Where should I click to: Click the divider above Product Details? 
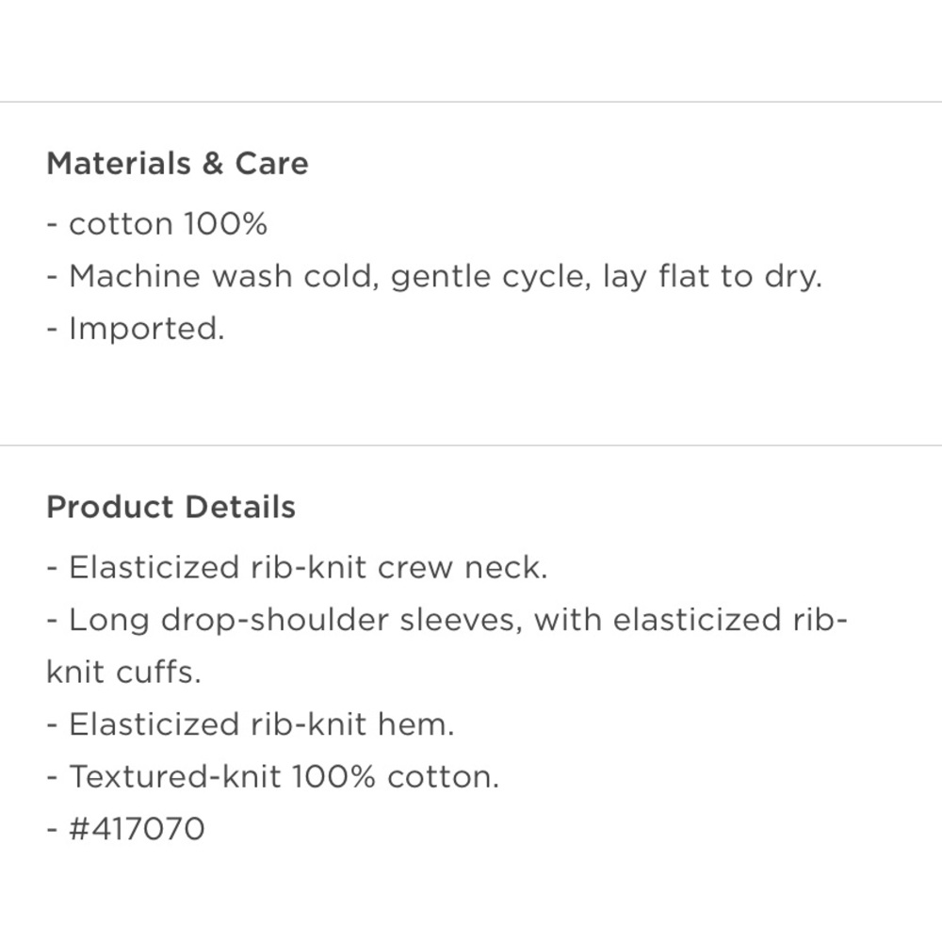pyautogui.click(x=471, y=446)
